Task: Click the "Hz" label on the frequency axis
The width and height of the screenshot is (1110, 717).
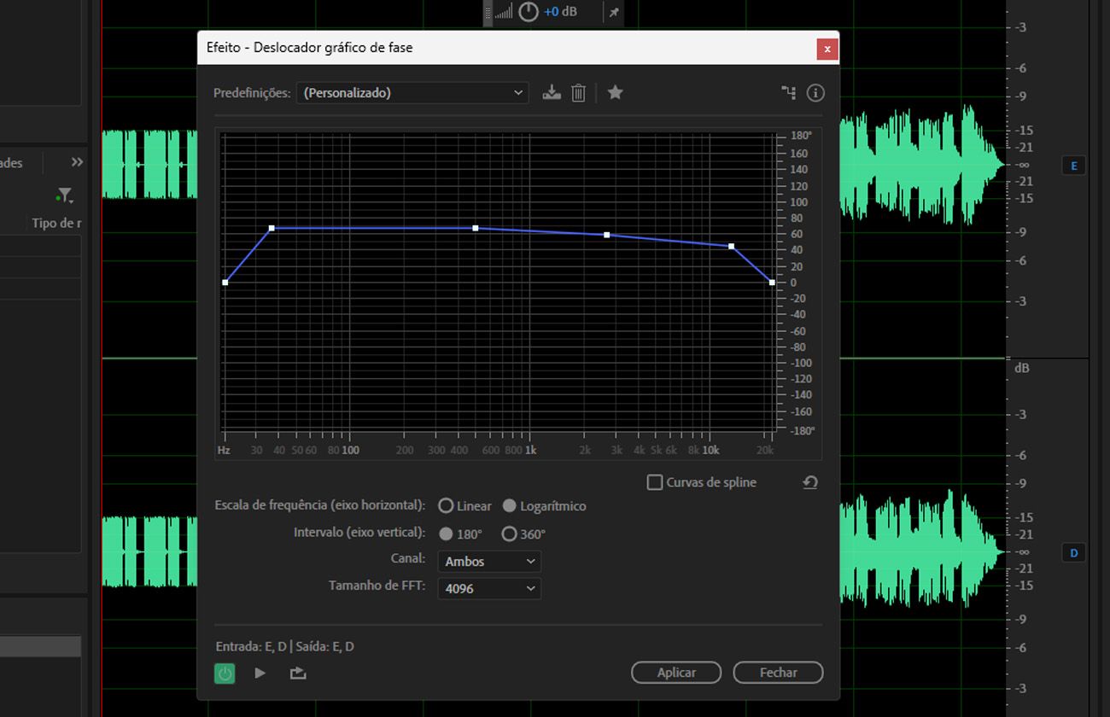Action: click(x=224, y=450)
